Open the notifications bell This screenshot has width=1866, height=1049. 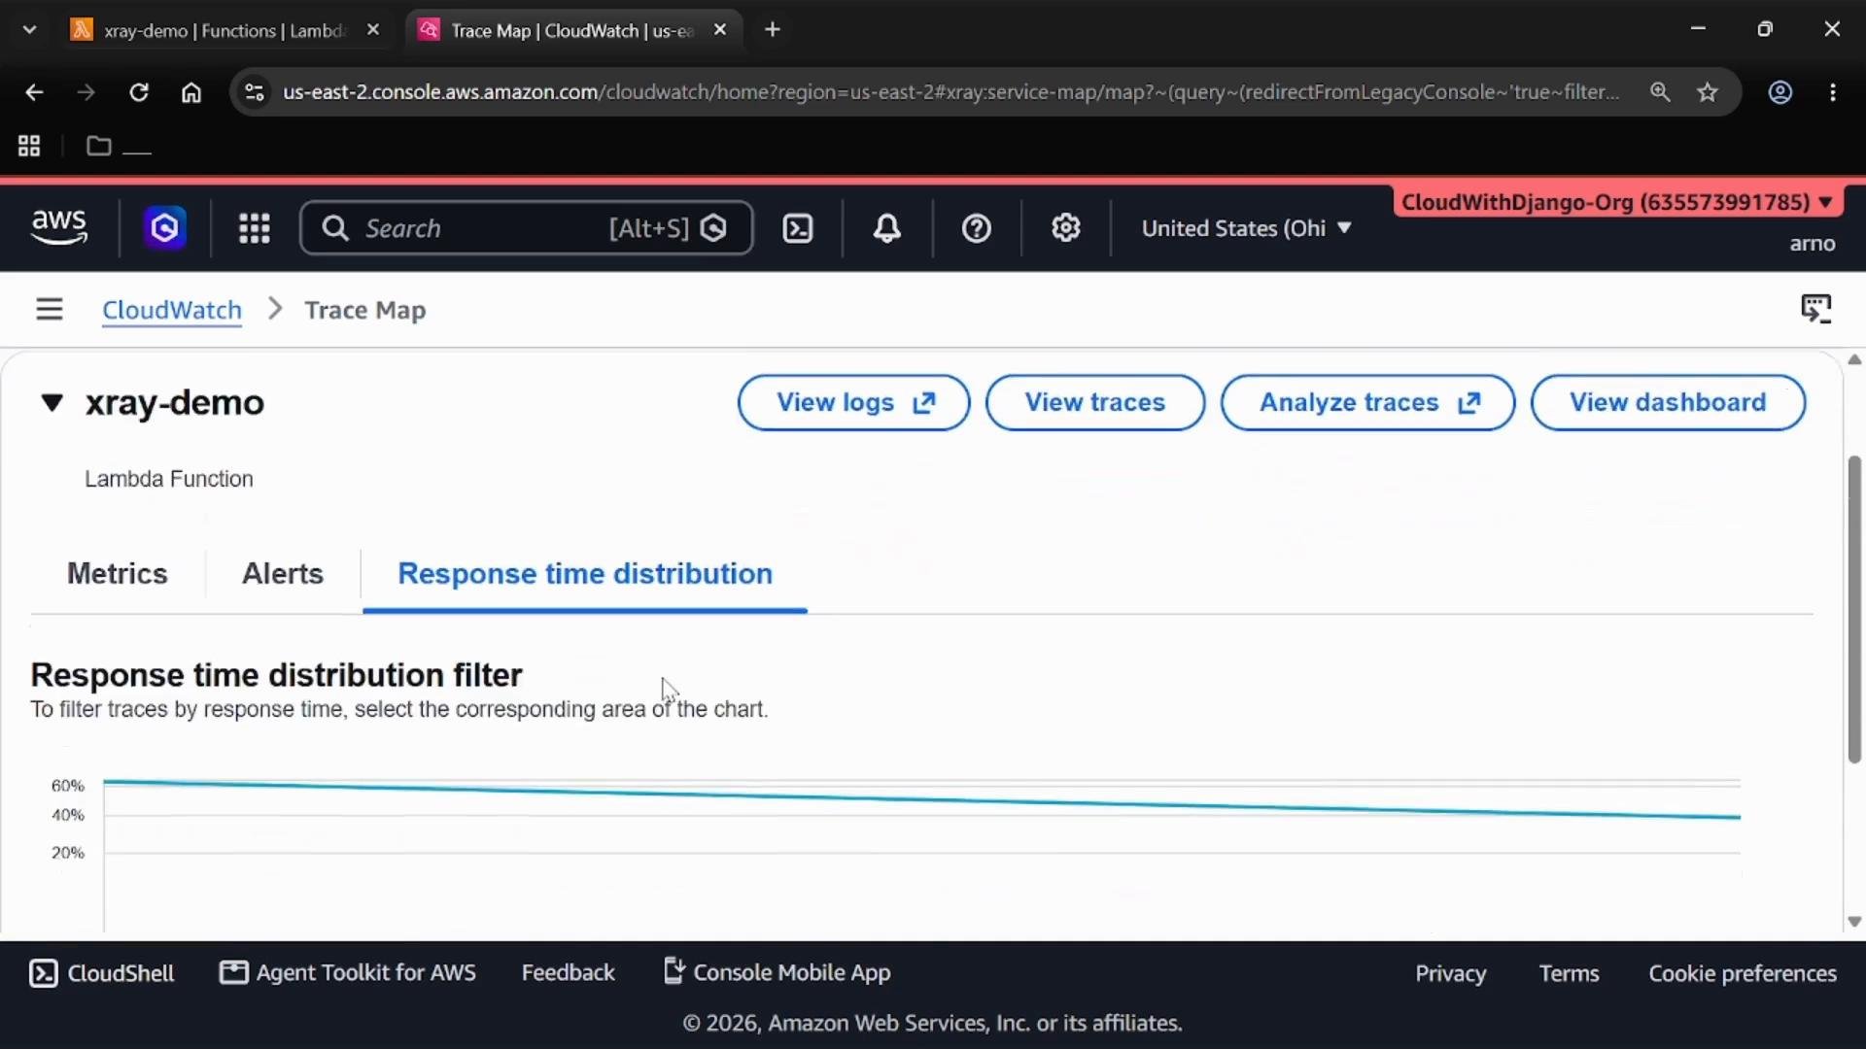pos(886,228)
